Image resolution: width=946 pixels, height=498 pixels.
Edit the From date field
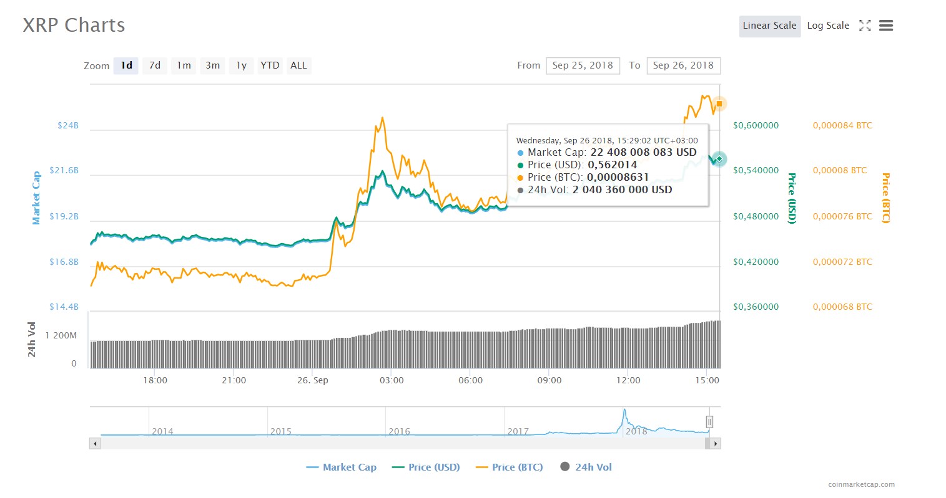pyautogui.click(x=583, y=65)
